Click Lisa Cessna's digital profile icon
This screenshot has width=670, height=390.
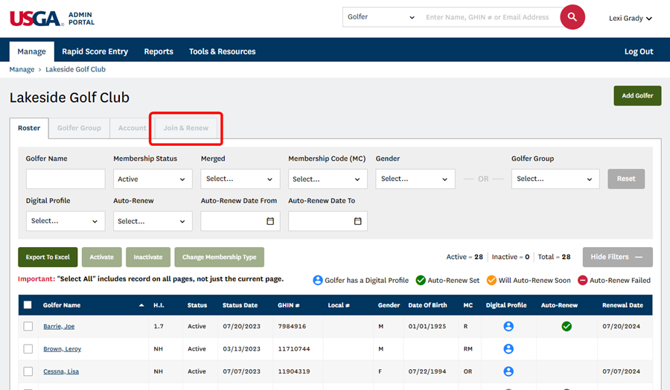click(x=508, y=371)
